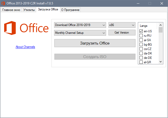
Task: Click the Langs list scrollbar thumb
Action: click(x=160, y=30)
